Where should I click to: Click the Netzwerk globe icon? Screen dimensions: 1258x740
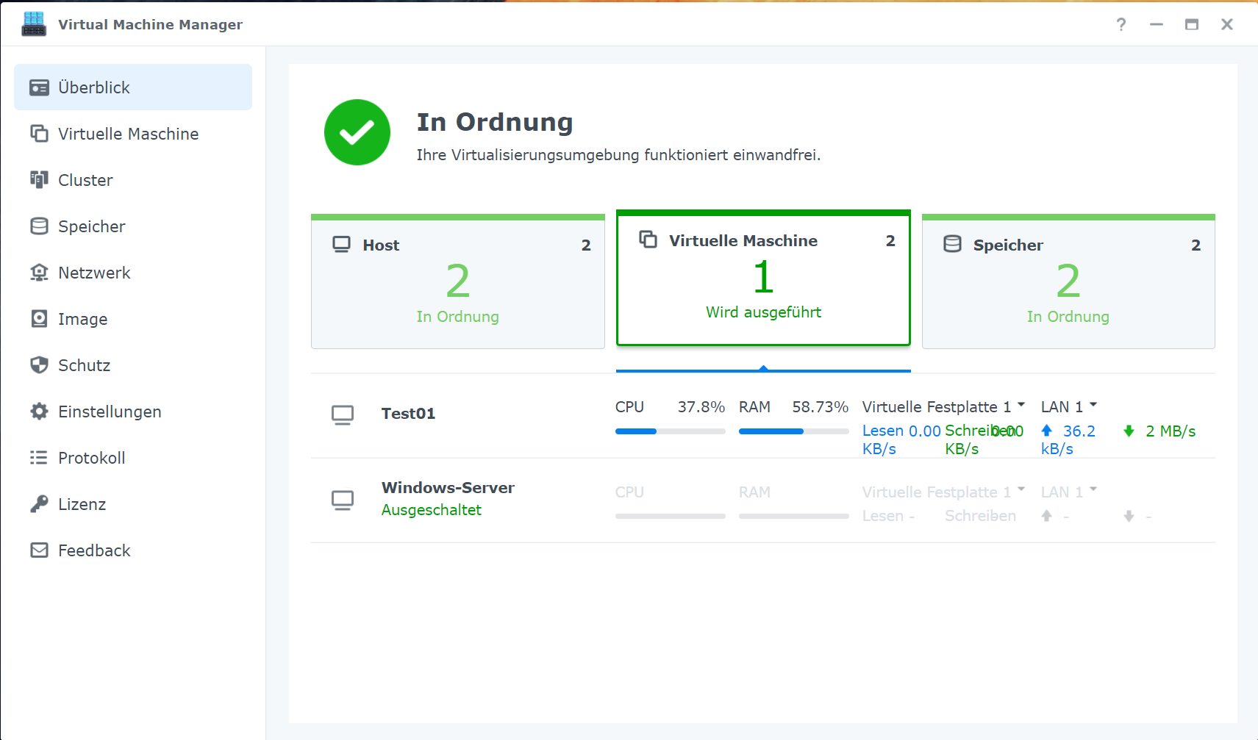click(x=40, y=273)
